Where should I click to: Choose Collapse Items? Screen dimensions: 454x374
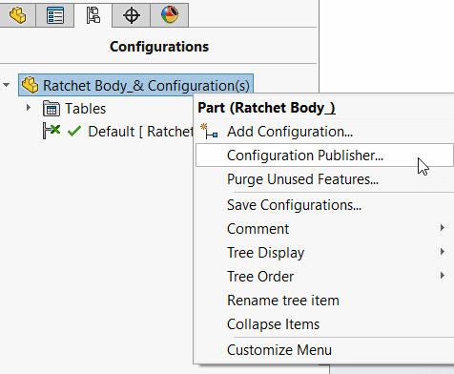pos(324,324)
